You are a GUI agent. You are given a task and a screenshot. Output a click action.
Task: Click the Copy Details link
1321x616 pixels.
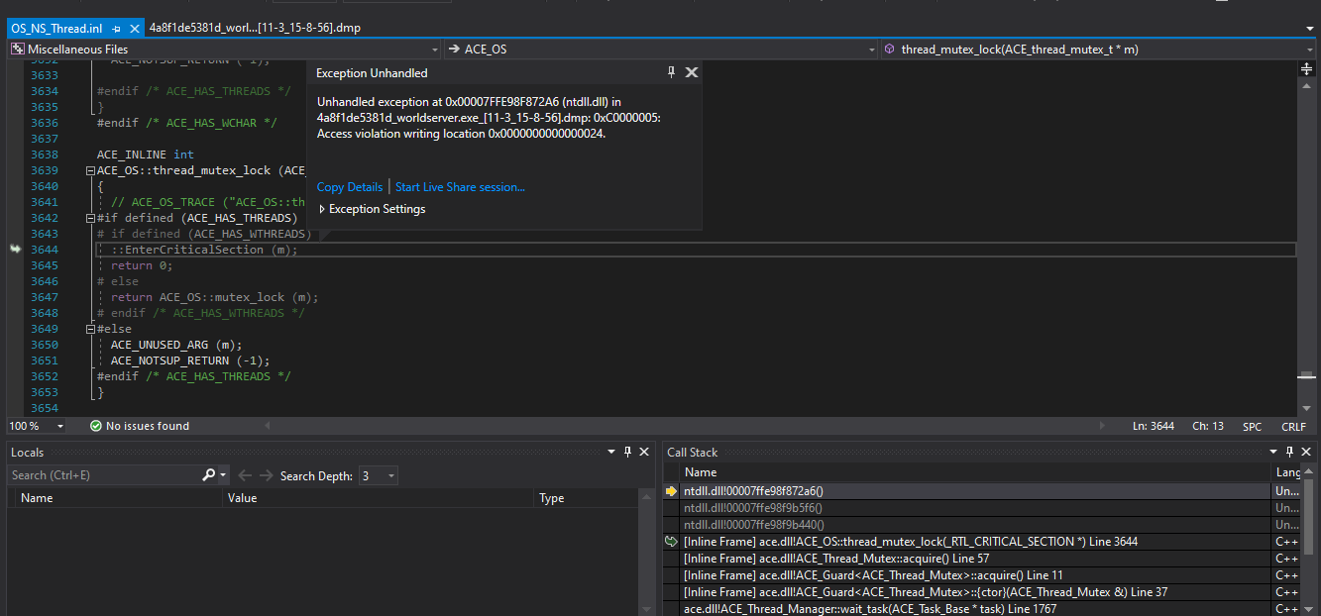pyautogui.click(x=350, y=187)
